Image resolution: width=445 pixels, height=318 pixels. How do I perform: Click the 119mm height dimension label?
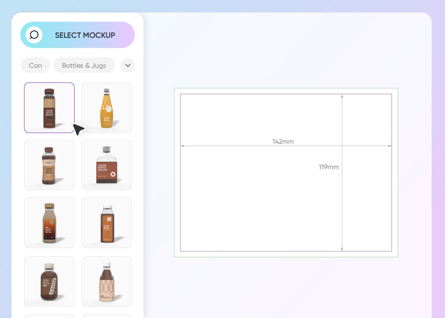[x=329, y=167]
